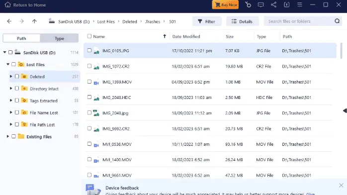This screenshot has height=195, width=347.
Task: Click the share icon in title bar
Action: [x=273, y=4]
